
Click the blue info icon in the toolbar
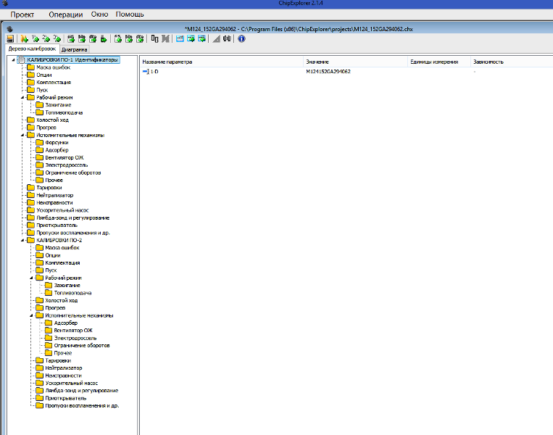pyautogui.click(x=241, y=38)
